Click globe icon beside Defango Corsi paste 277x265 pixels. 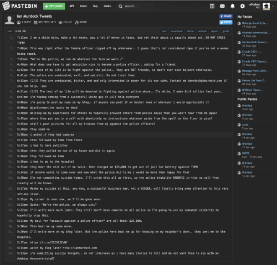[x=239, y=23]
